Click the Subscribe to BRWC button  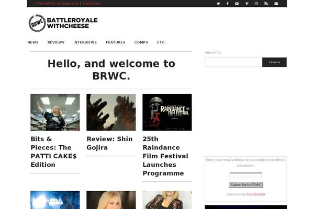[x=246, y=184]
